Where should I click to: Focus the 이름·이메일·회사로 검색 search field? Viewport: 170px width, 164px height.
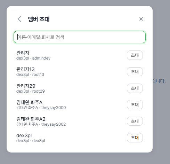(x=80, y=37)
